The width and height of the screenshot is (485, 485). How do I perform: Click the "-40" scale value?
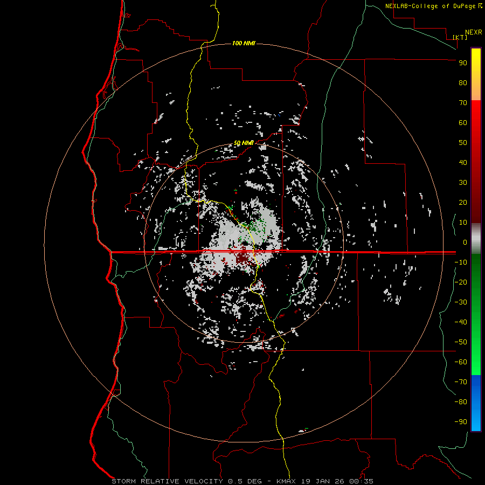[x=461, y=322]
